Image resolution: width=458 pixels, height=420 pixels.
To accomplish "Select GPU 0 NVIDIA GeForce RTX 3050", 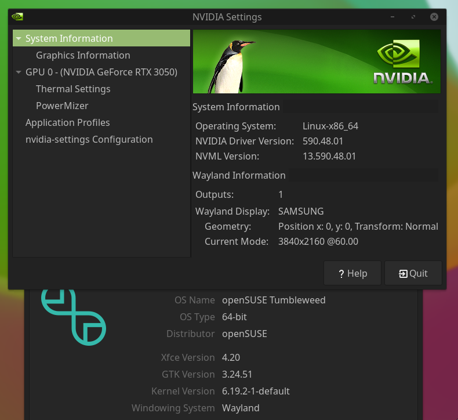I will pos(101,73).
